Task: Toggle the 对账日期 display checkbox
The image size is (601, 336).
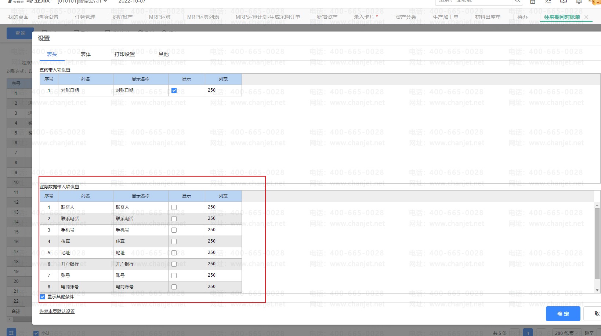Action: click(x=174, y=91)
